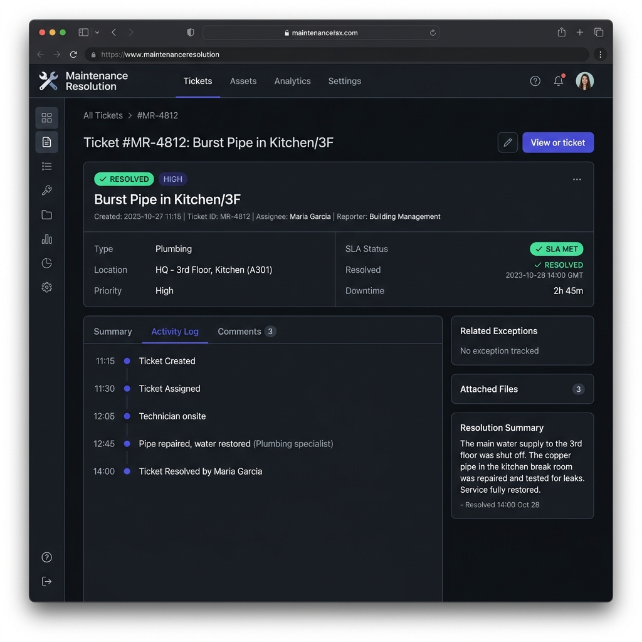Click the help question mark in header
The image size is (642, 642).
point(535,81)
